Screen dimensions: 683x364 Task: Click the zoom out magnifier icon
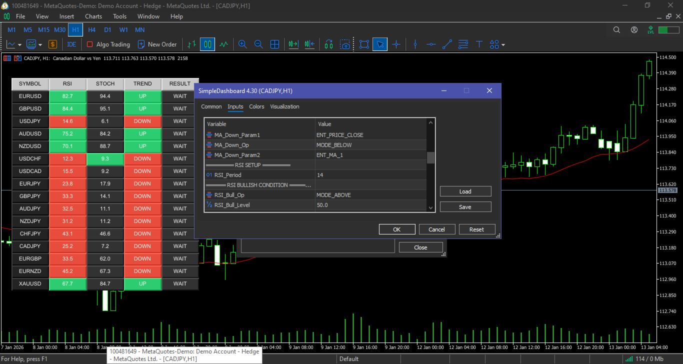(x=258, y=44)
